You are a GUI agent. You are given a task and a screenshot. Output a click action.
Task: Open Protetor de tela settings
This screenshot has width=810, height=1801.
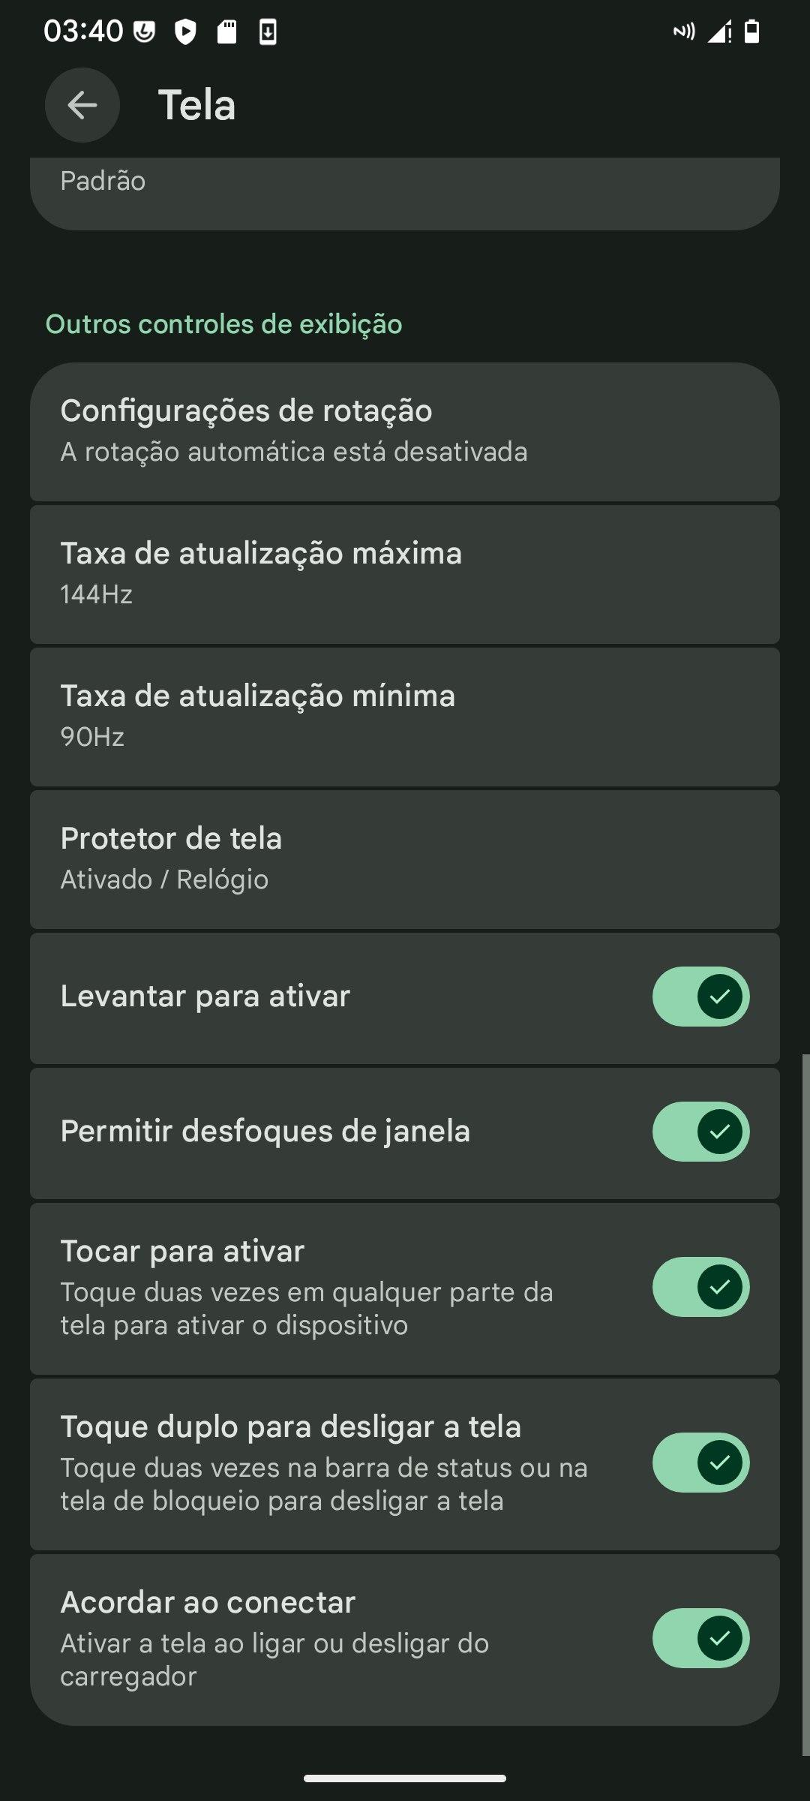(x=405, y=858)
